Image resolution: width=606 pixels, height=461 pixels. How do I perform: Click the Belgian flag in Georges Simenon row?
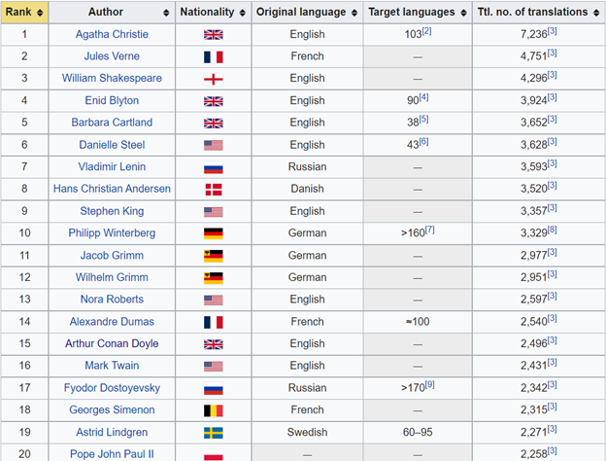214,410
